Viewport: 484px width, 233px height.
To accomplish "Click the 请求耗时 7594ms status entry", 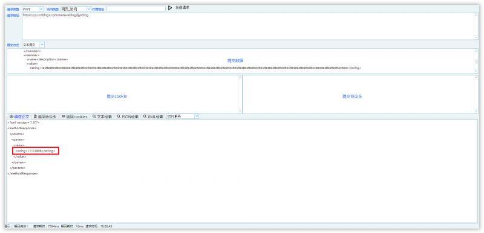I will (47, 226).
